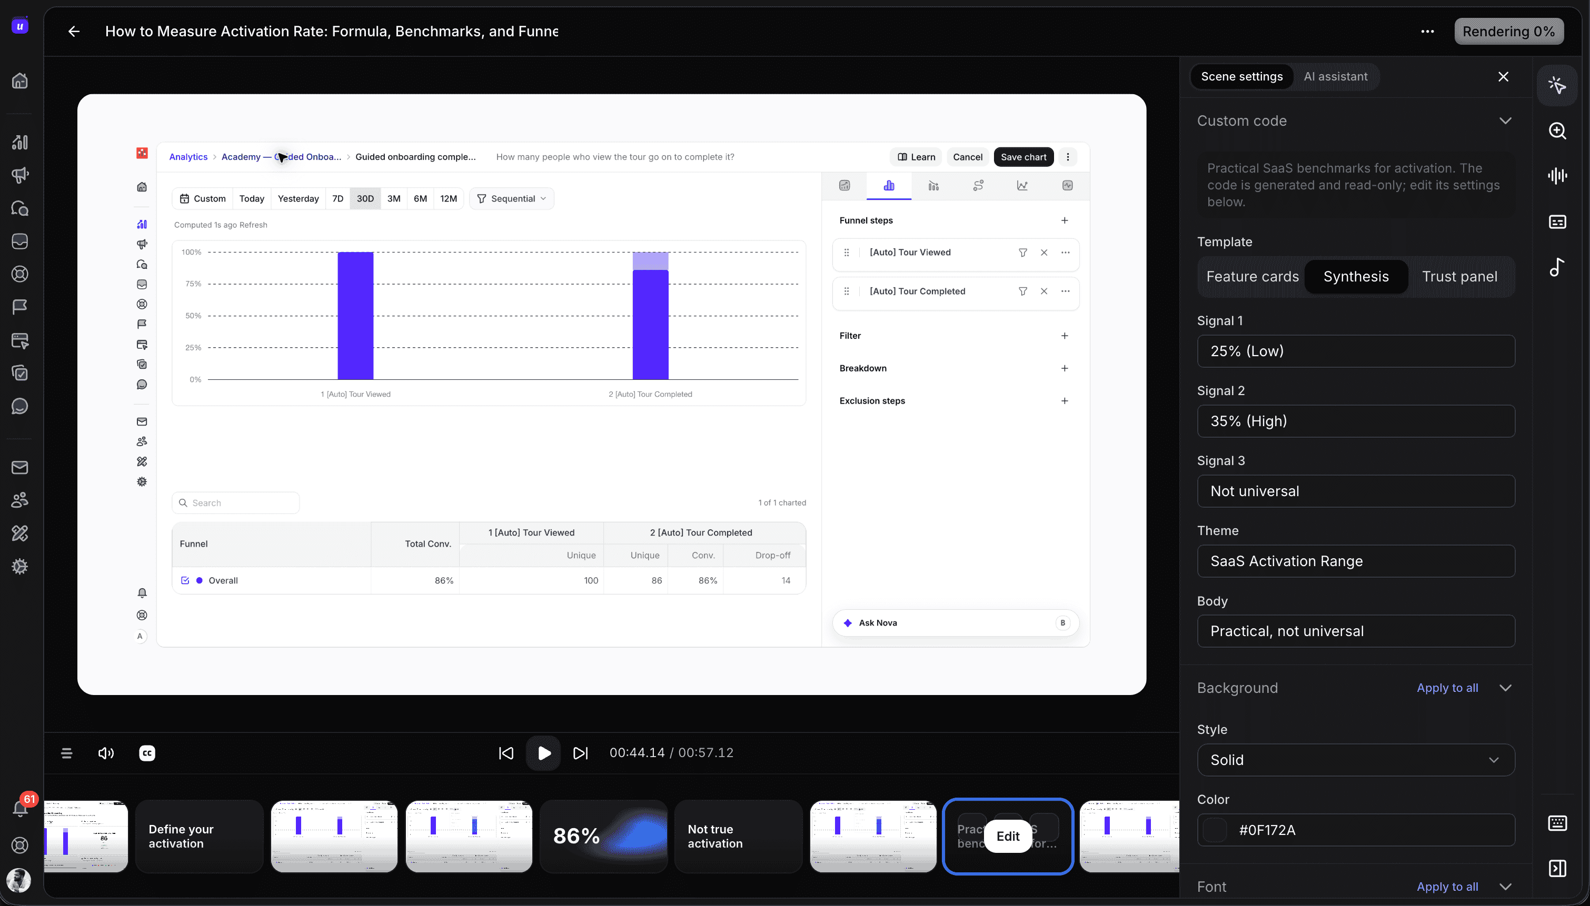Collapse the right side panel icon
Screen dimensions: 1590x906
[x=1557, y=868]
